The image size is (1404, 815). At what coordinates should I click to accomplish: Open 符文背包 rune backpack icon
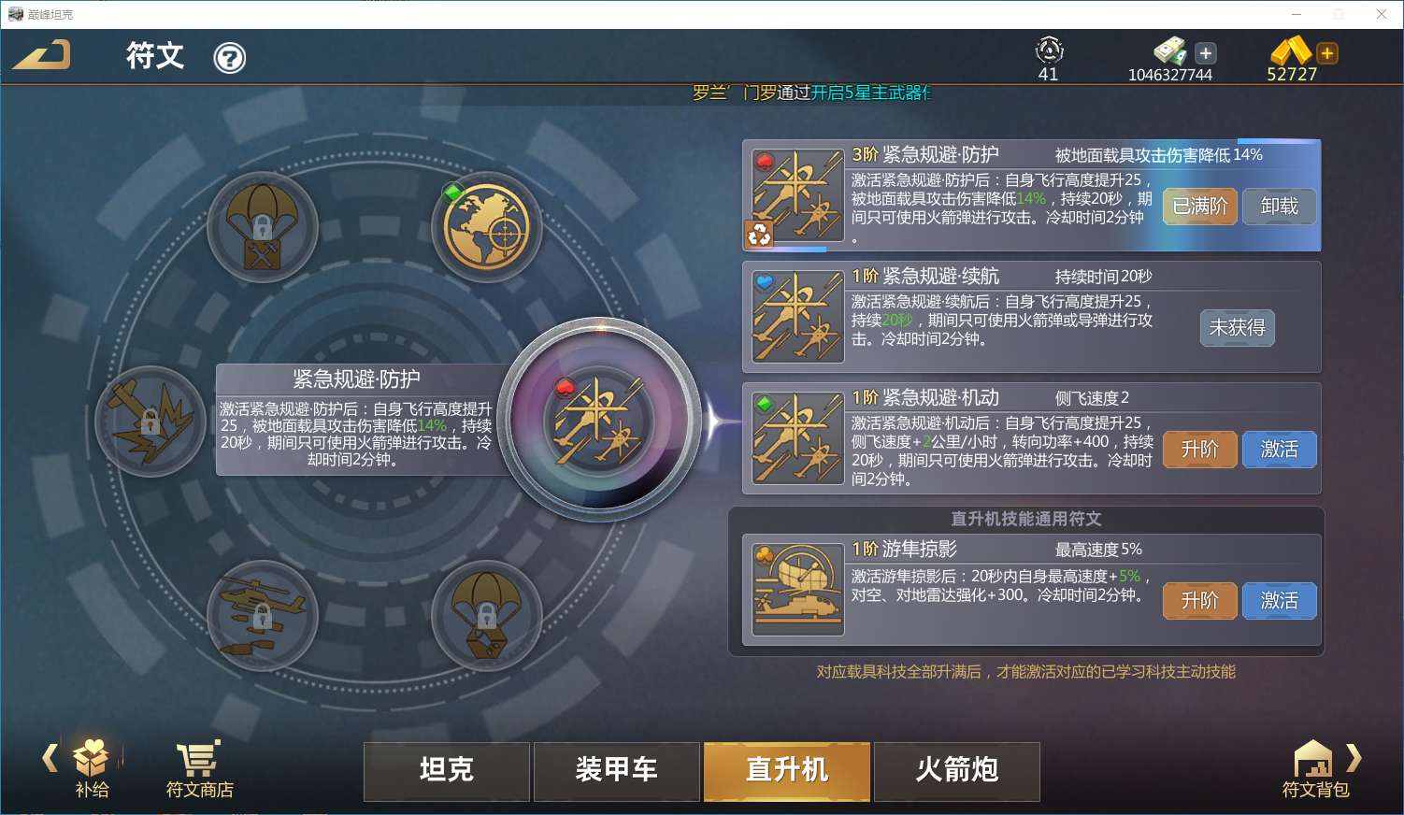point(1315,769)
